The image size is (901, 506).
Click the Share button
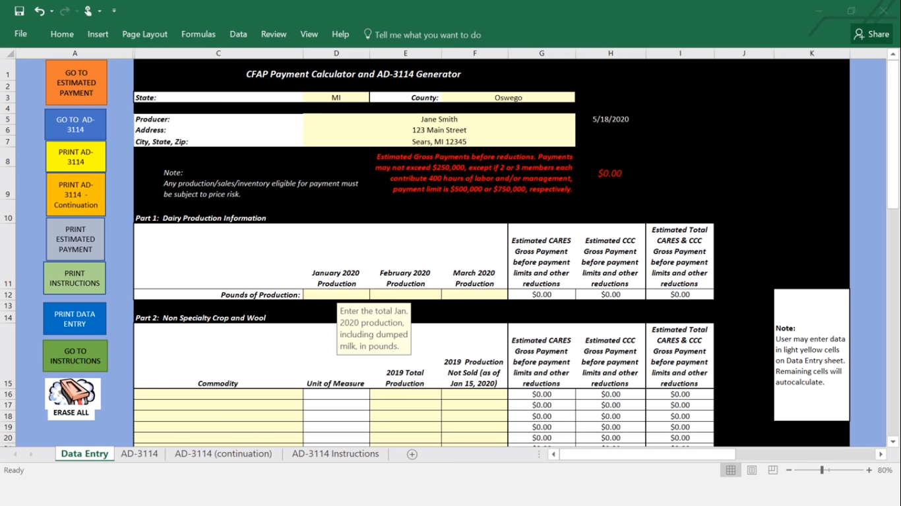[871, 34]
